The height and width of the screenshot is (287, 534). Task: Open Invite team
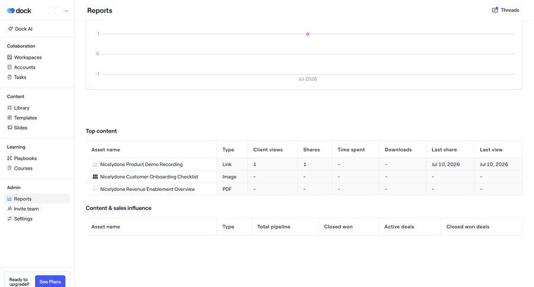[x=26, y=208]
